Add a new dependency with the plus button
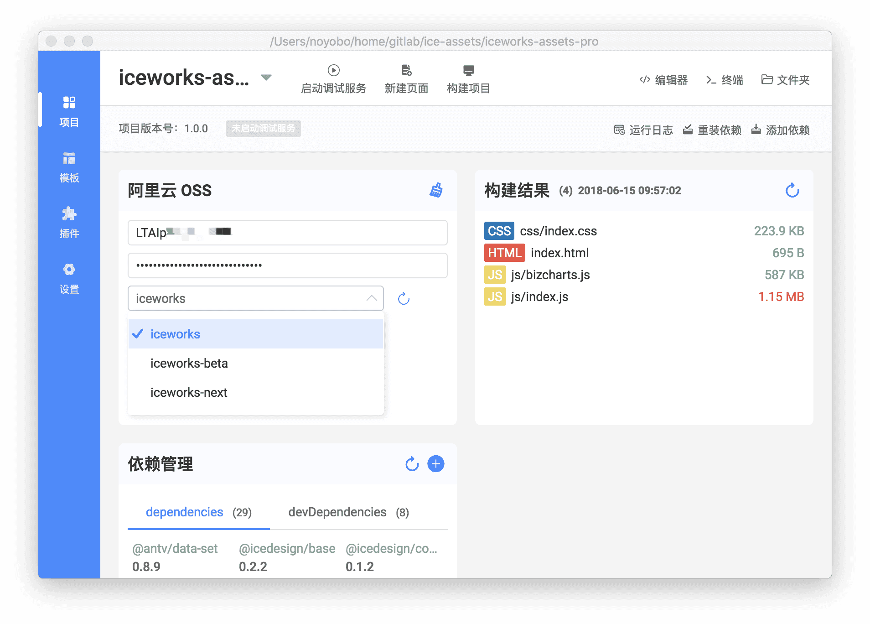 [x=435, y=463]
